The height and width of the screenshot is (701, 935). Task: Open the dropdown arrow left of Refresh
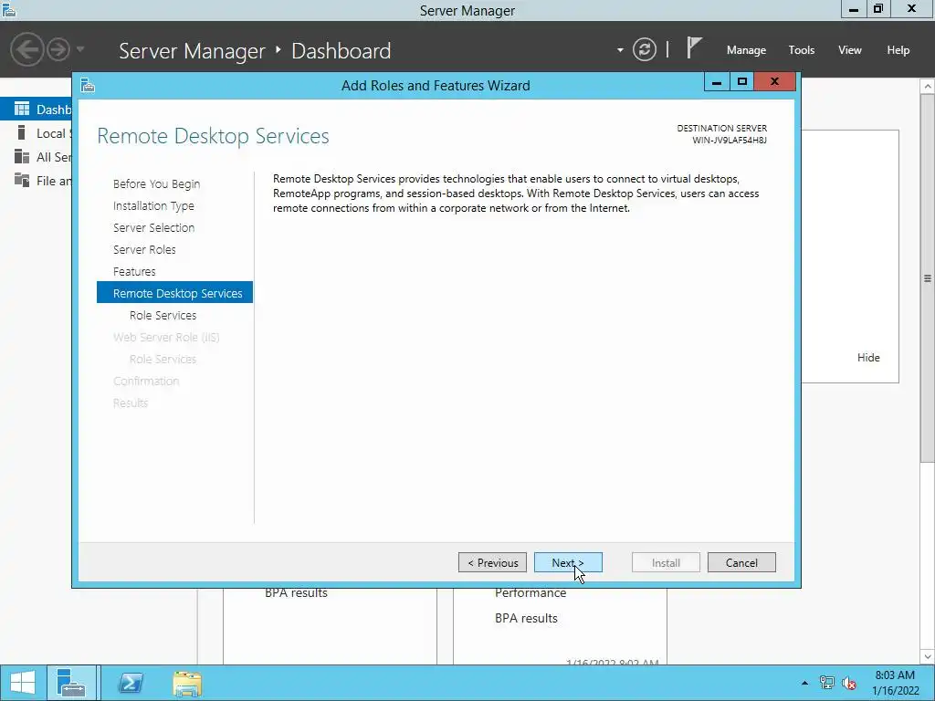coord(620,50)
